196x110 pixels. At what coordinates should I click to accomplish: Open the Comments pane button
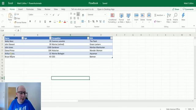click(188, 9)
